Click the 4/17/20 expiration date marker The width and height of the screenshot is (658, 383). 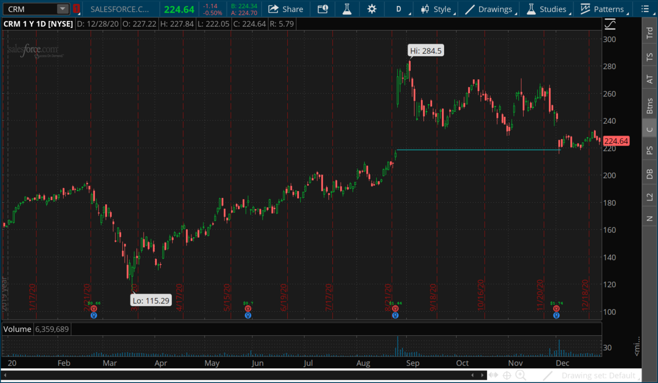click(179, 298)
